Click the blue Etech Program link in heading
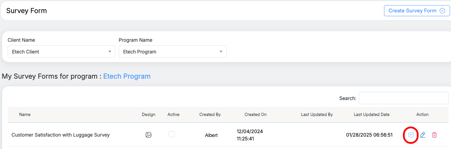The height and width of the screenshot is (149, 451). [x=127, y=76]
